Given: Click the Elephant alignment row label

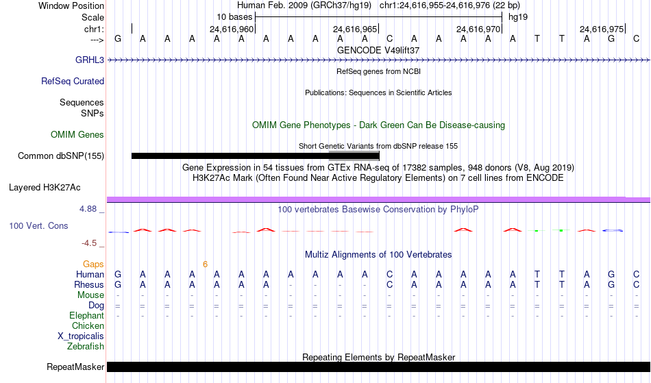Looking at the screenshot, I should (86, 316).
